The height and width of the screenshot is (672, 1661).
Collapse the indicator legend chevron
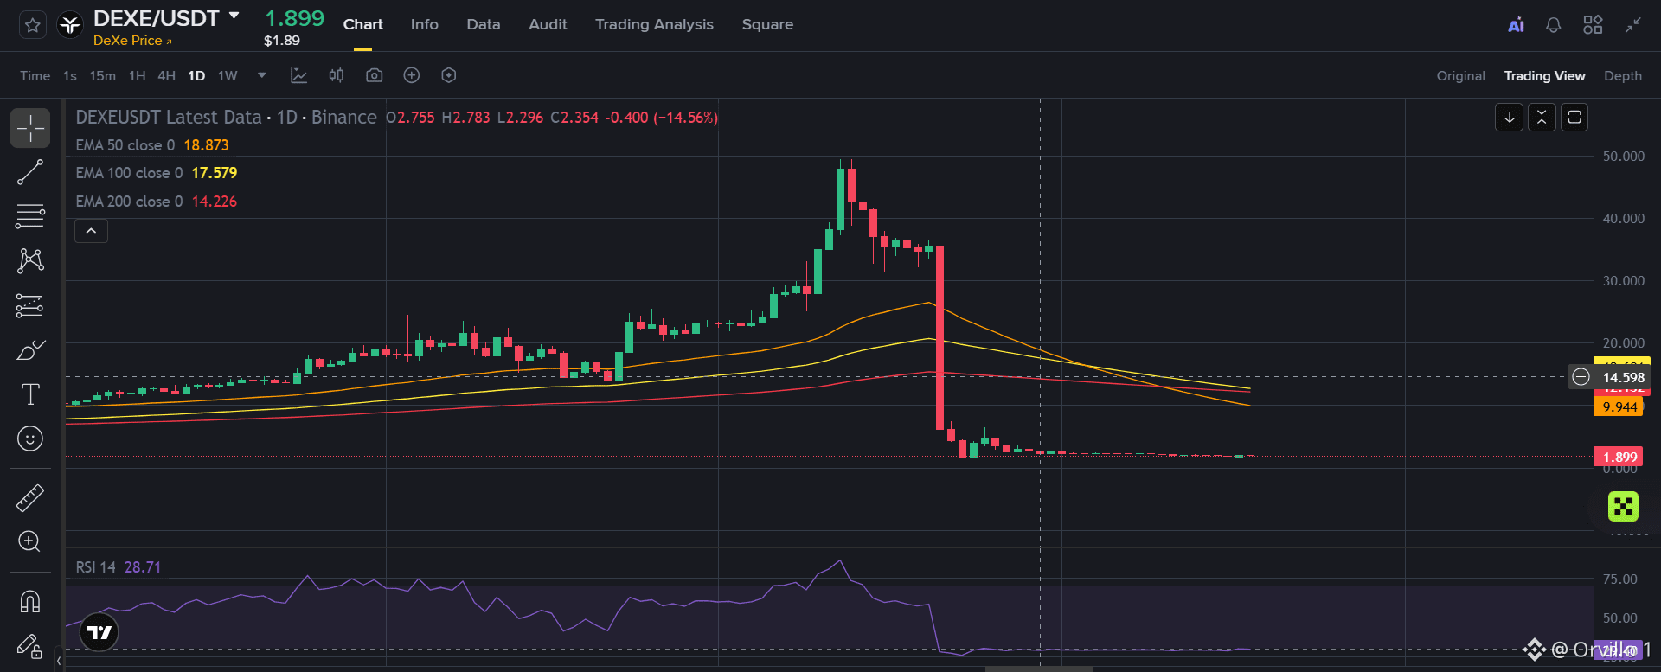click(91, 231)
